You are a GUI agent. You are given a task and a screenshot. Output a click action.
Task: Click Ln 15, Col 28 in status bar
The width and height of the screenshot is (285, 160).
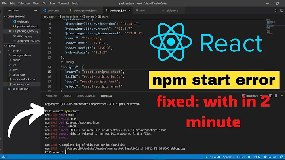point(212,157)
